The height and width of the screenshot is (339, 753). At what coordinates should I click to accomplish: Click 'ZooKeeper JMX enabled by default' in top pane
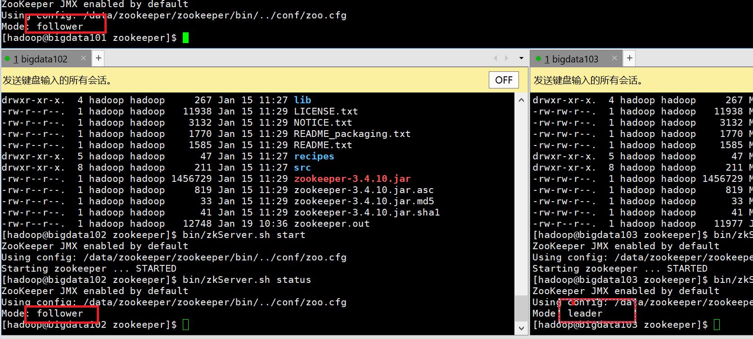95,4
